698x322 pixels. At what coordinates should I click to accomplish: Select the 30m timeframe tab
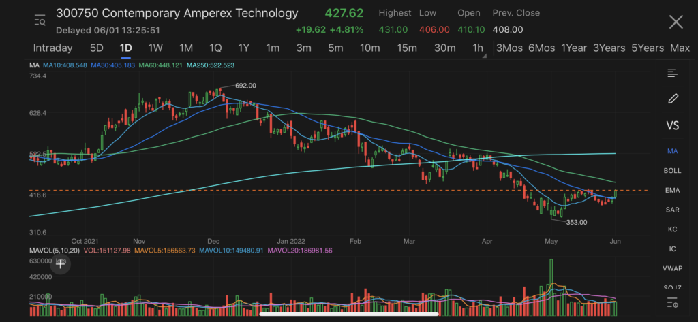coord(444,48)
